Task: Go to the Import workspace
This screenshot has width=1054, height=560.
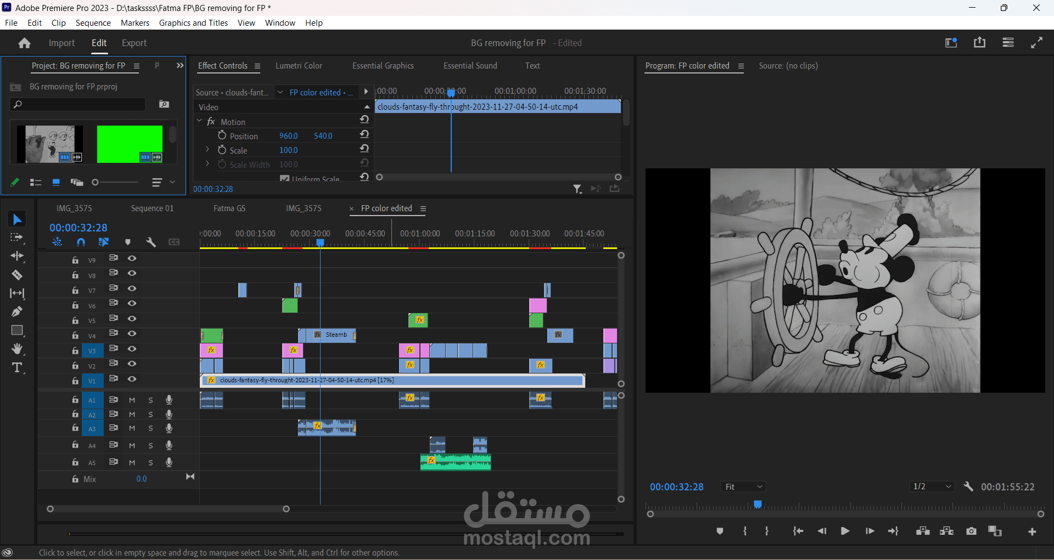Action: pyautogui.click(x=61, y=43)
